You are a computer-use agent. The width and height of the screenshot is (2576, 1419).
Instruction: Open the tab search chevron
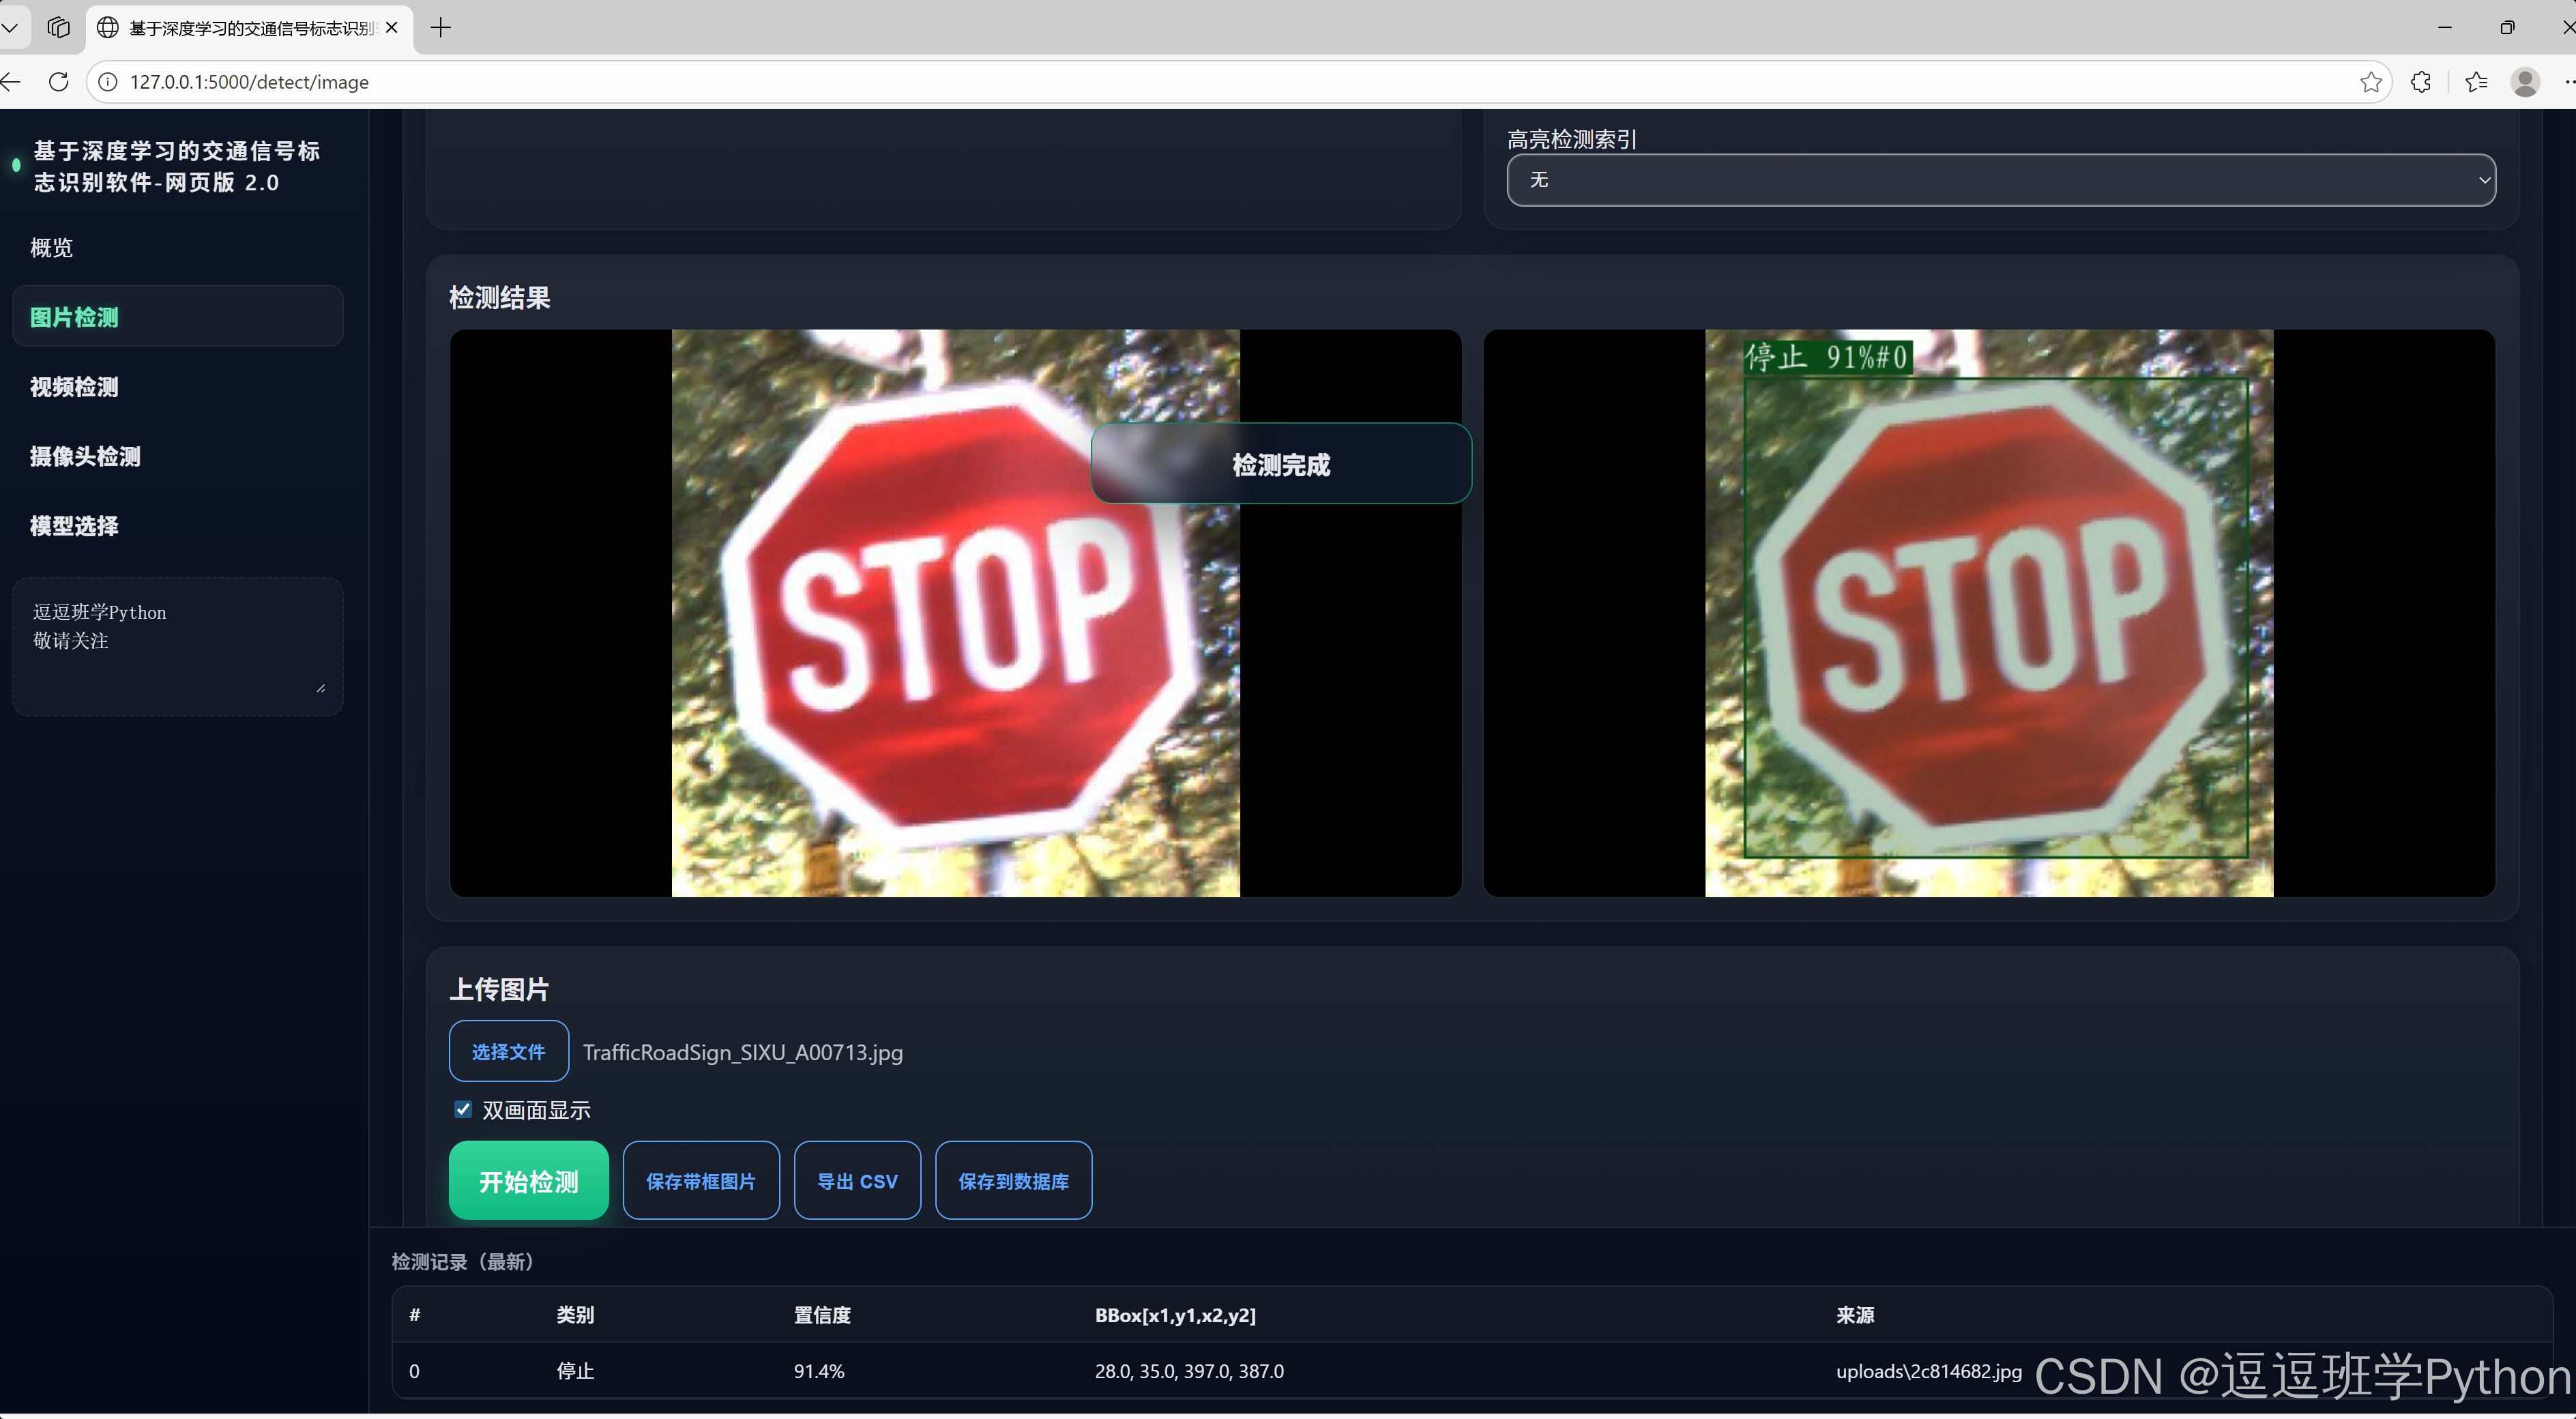click(10, 27)
